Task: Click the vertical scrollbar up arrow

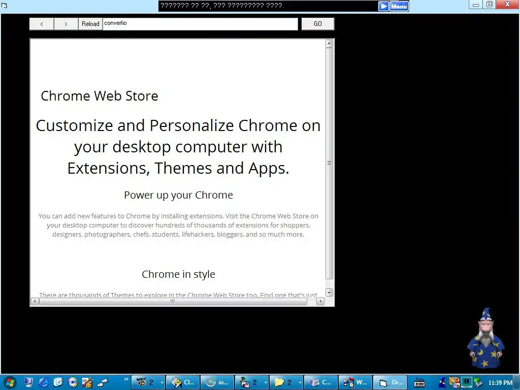Action: tap(329, 44)
